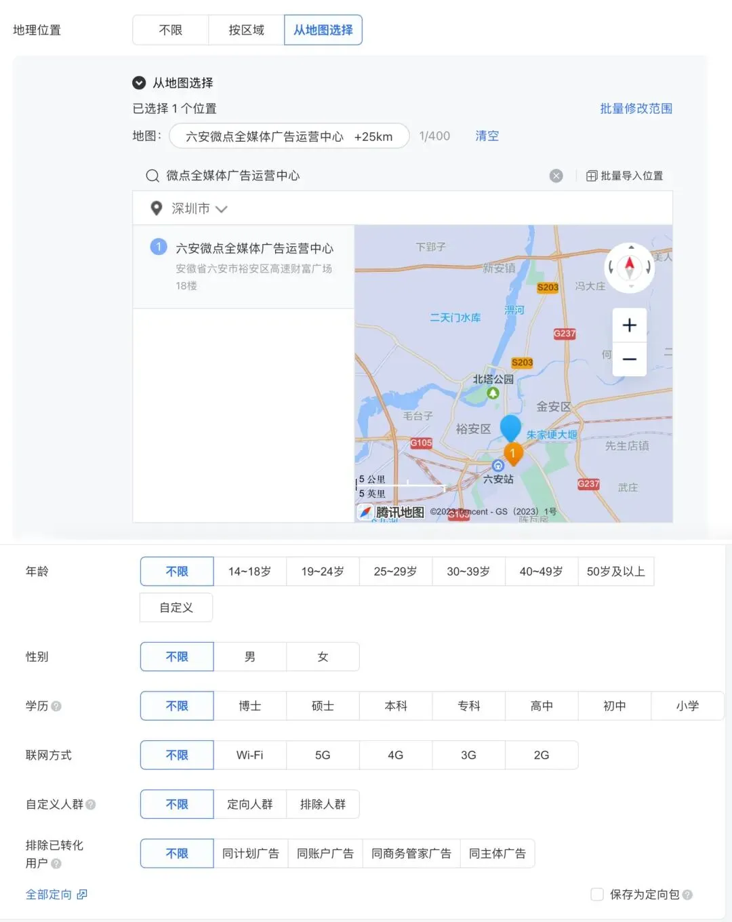Image resolution: width=732 pixels, height=922 pixels.
Task: Click the compass icon on the map
Action: [x=629, y=267]
